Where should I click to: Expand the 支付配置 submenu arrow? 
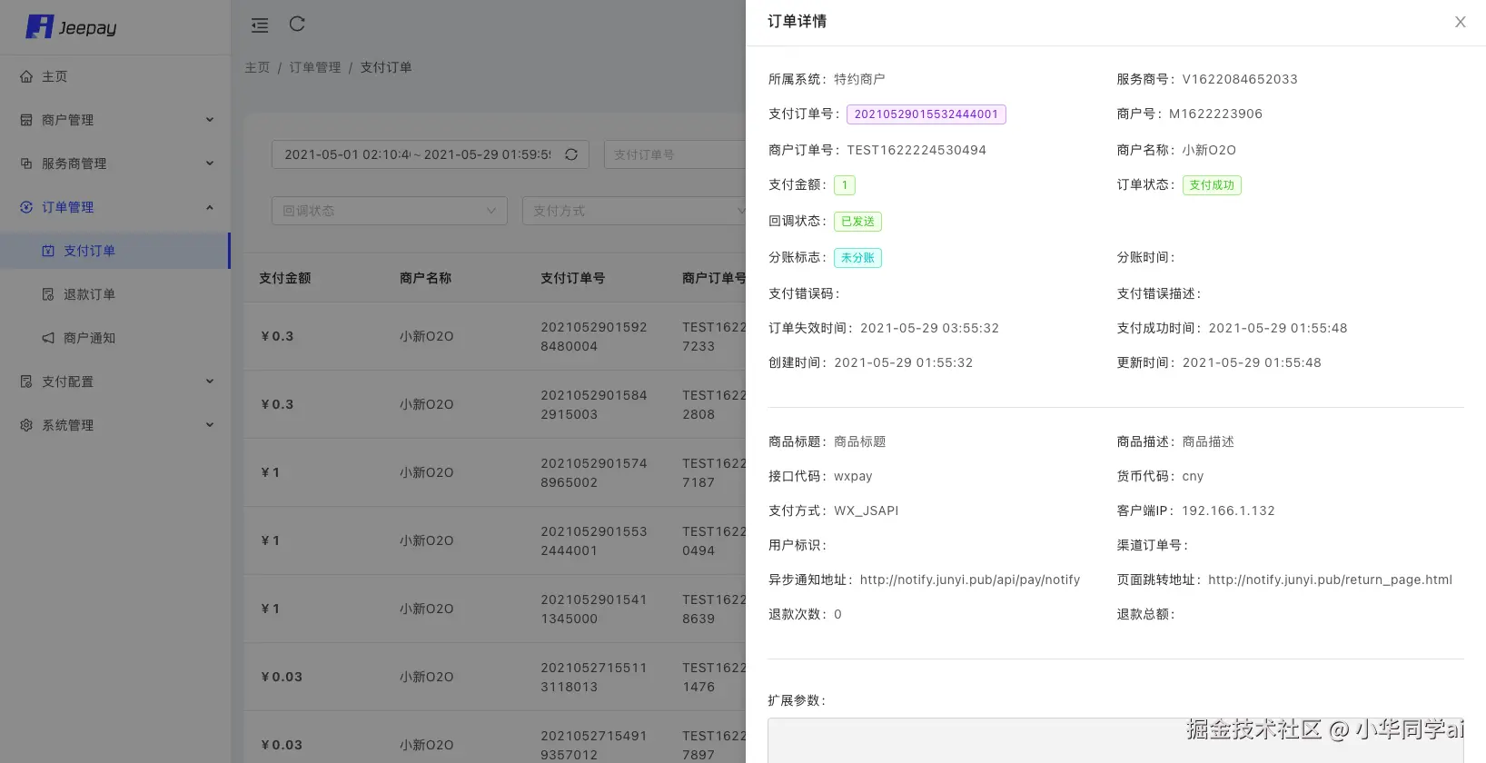pos(210,381)
